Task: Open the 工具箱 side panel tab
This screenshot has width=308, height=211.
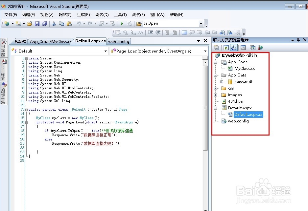Action: 3,48
